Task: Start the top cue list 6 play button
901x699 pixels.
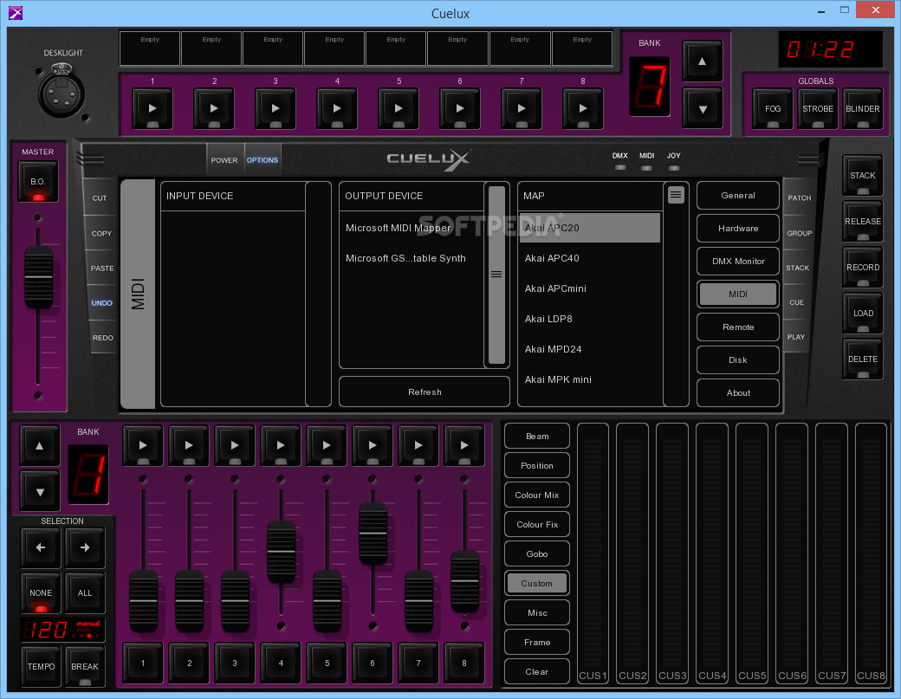Action: pyautogui.click(x=460, y=108)
